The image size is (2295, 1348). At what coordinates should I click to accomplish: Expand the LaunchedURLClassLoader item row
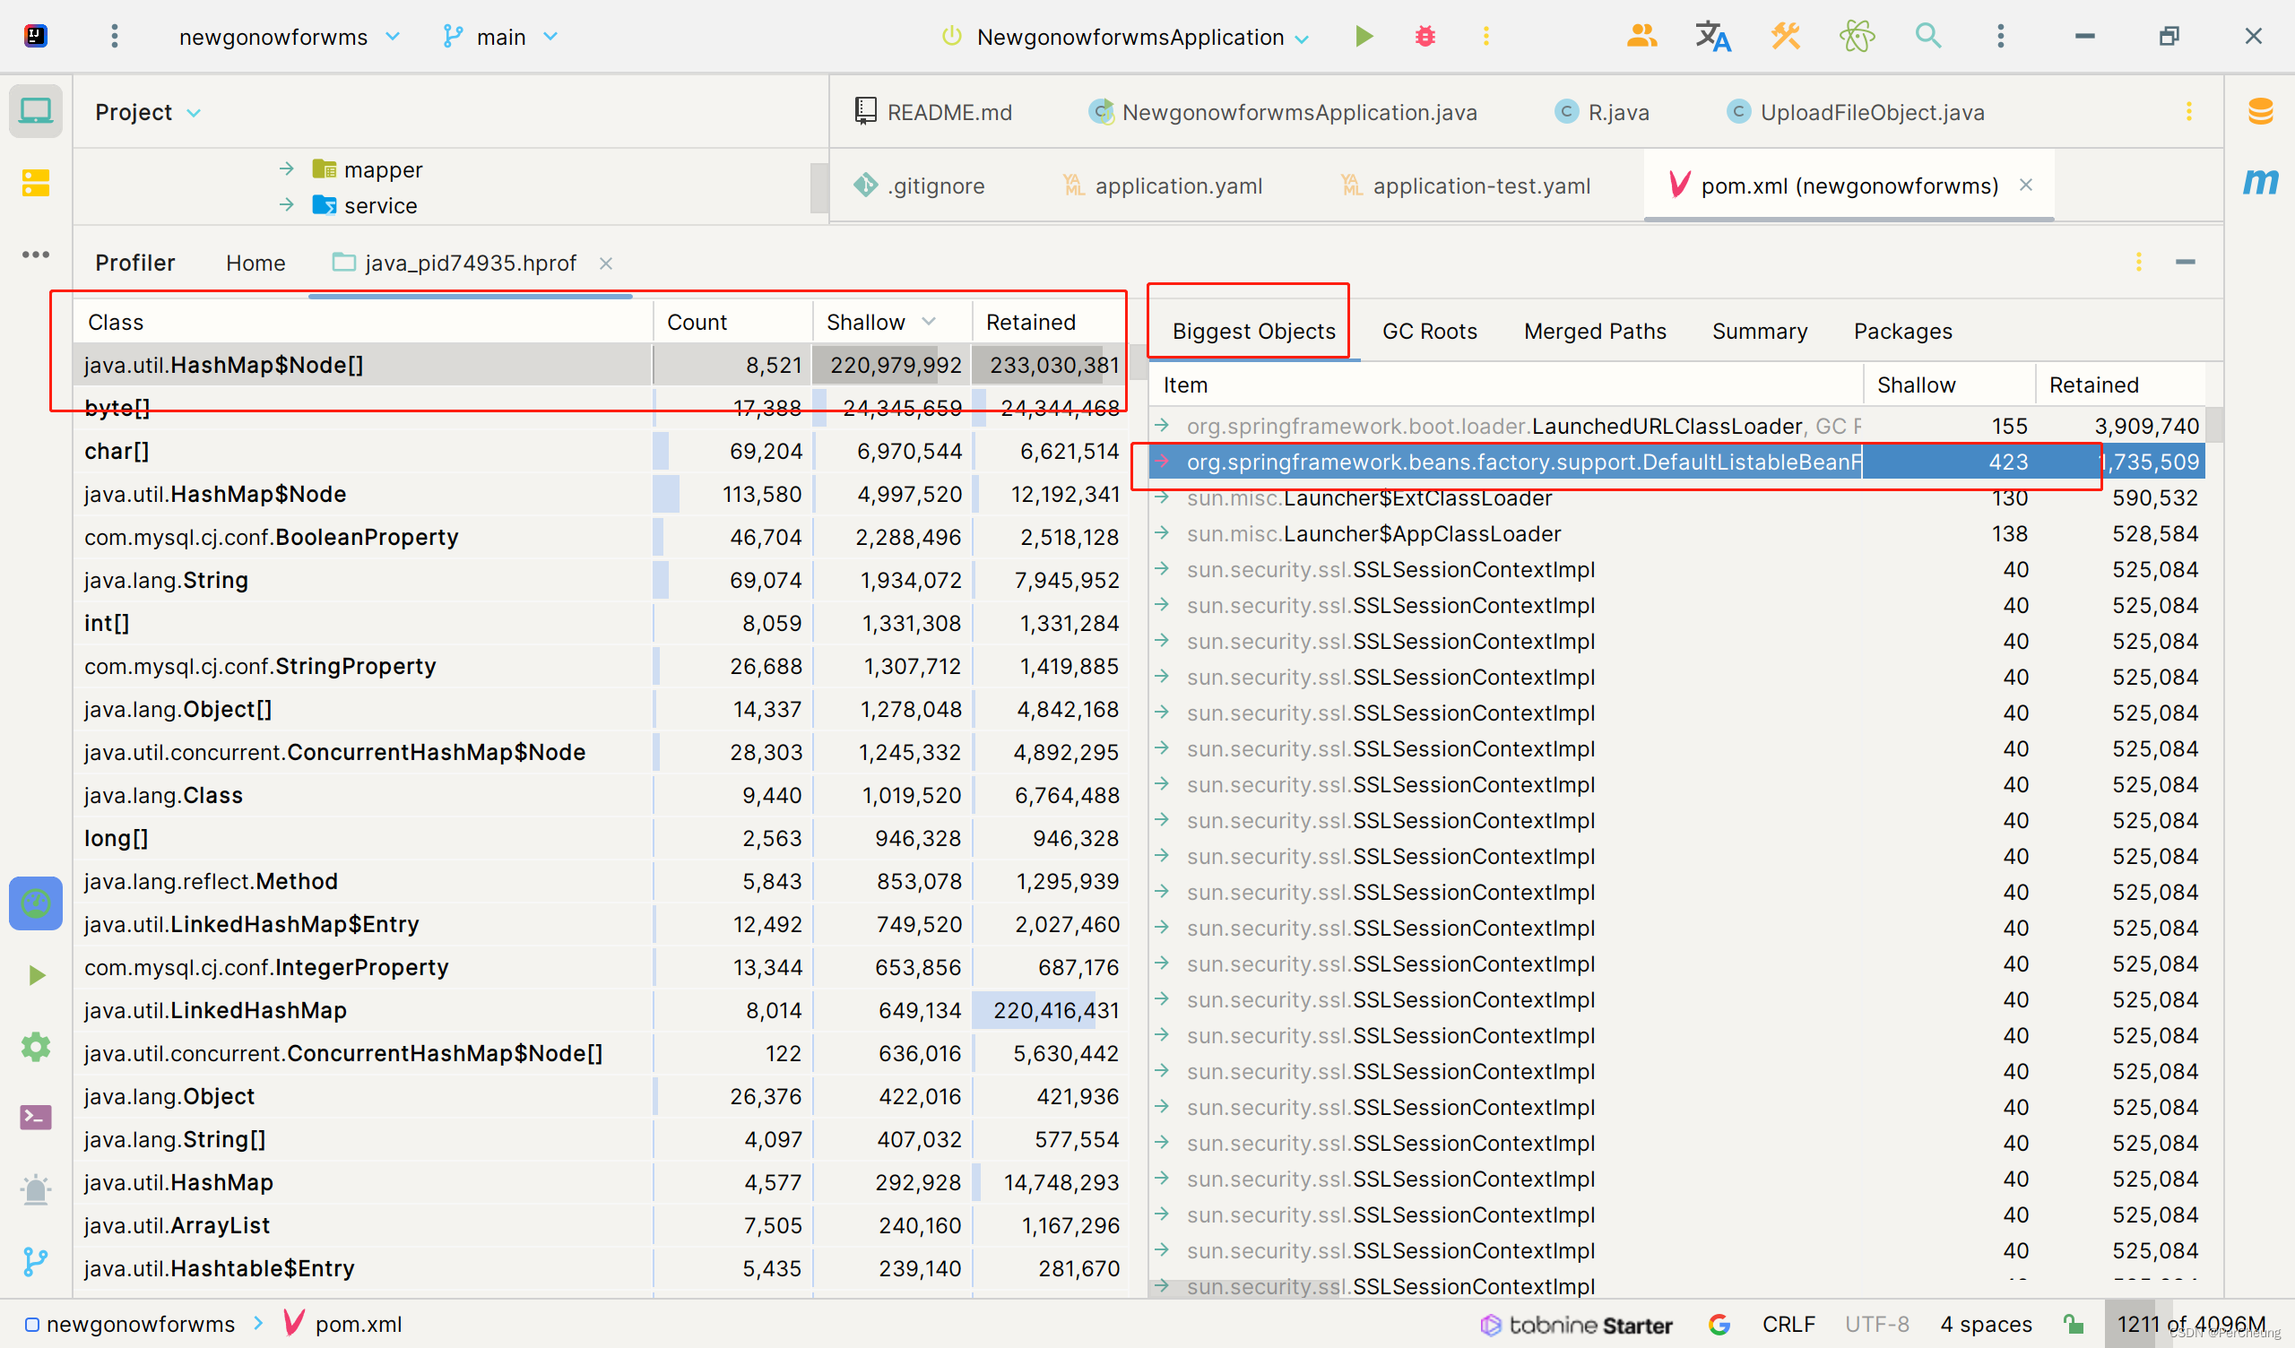click(1163, 426)
